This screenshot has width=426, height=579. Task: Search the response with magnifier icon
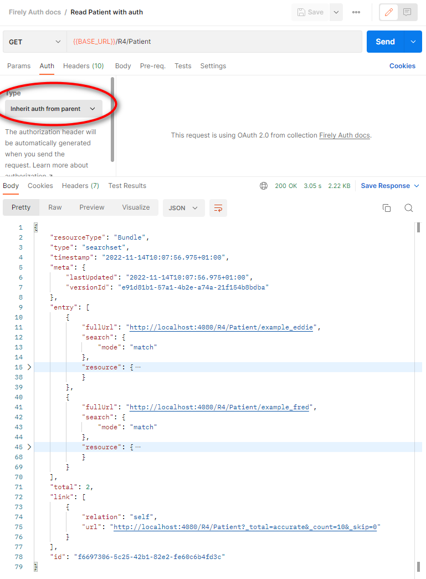pos(409,208)
